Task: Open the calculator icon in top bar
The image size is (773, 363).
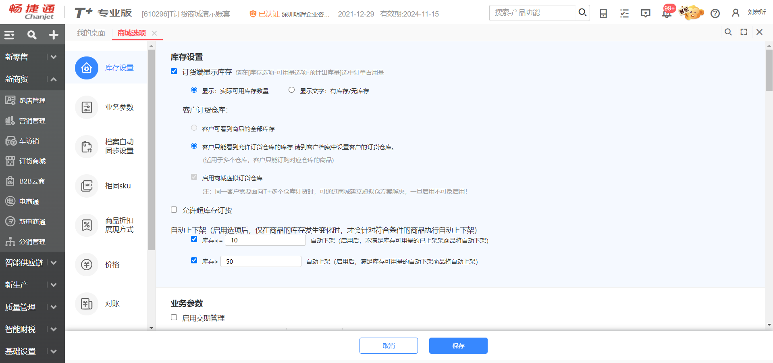Action: [603, 13]
